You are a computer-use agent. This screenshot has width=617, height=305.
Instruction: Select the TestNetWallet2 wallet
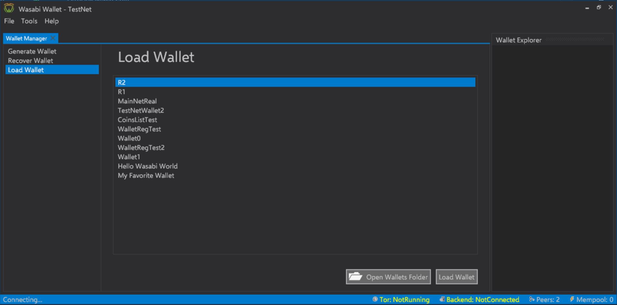pos(295,110)
